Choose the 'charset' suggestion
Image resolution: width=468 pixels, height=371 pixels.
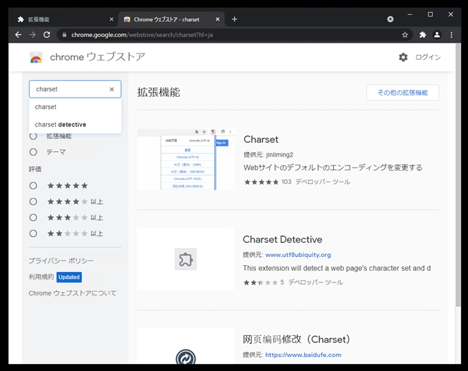tap(75, 107)
